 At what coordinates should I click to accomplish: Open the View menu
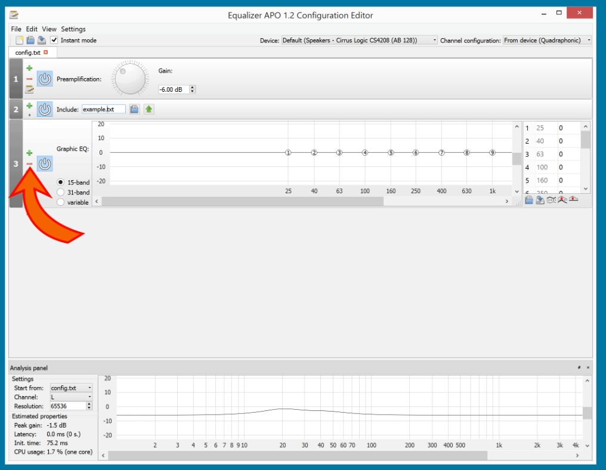tap(49, 29)
